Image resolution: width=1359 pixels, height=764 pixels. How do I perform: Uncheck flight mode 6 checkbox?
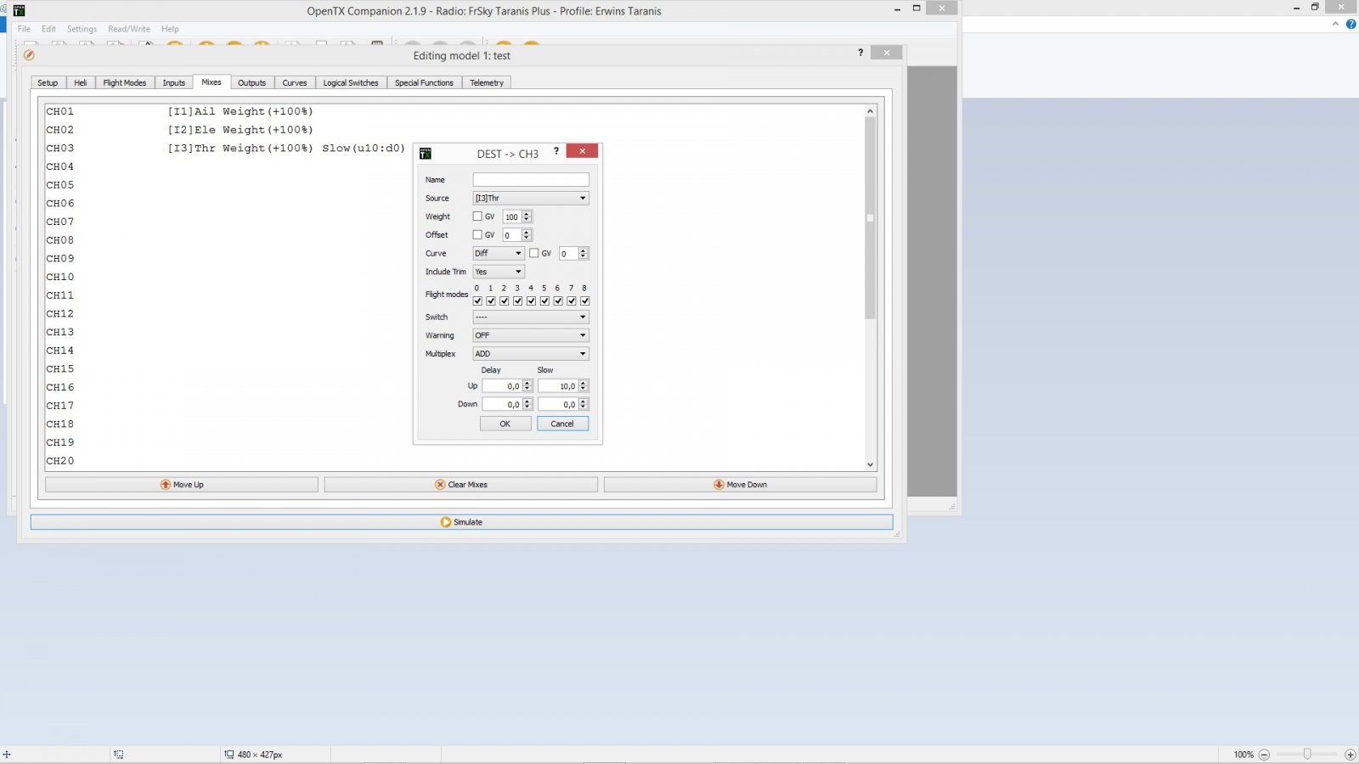click(x=558, y=301)
